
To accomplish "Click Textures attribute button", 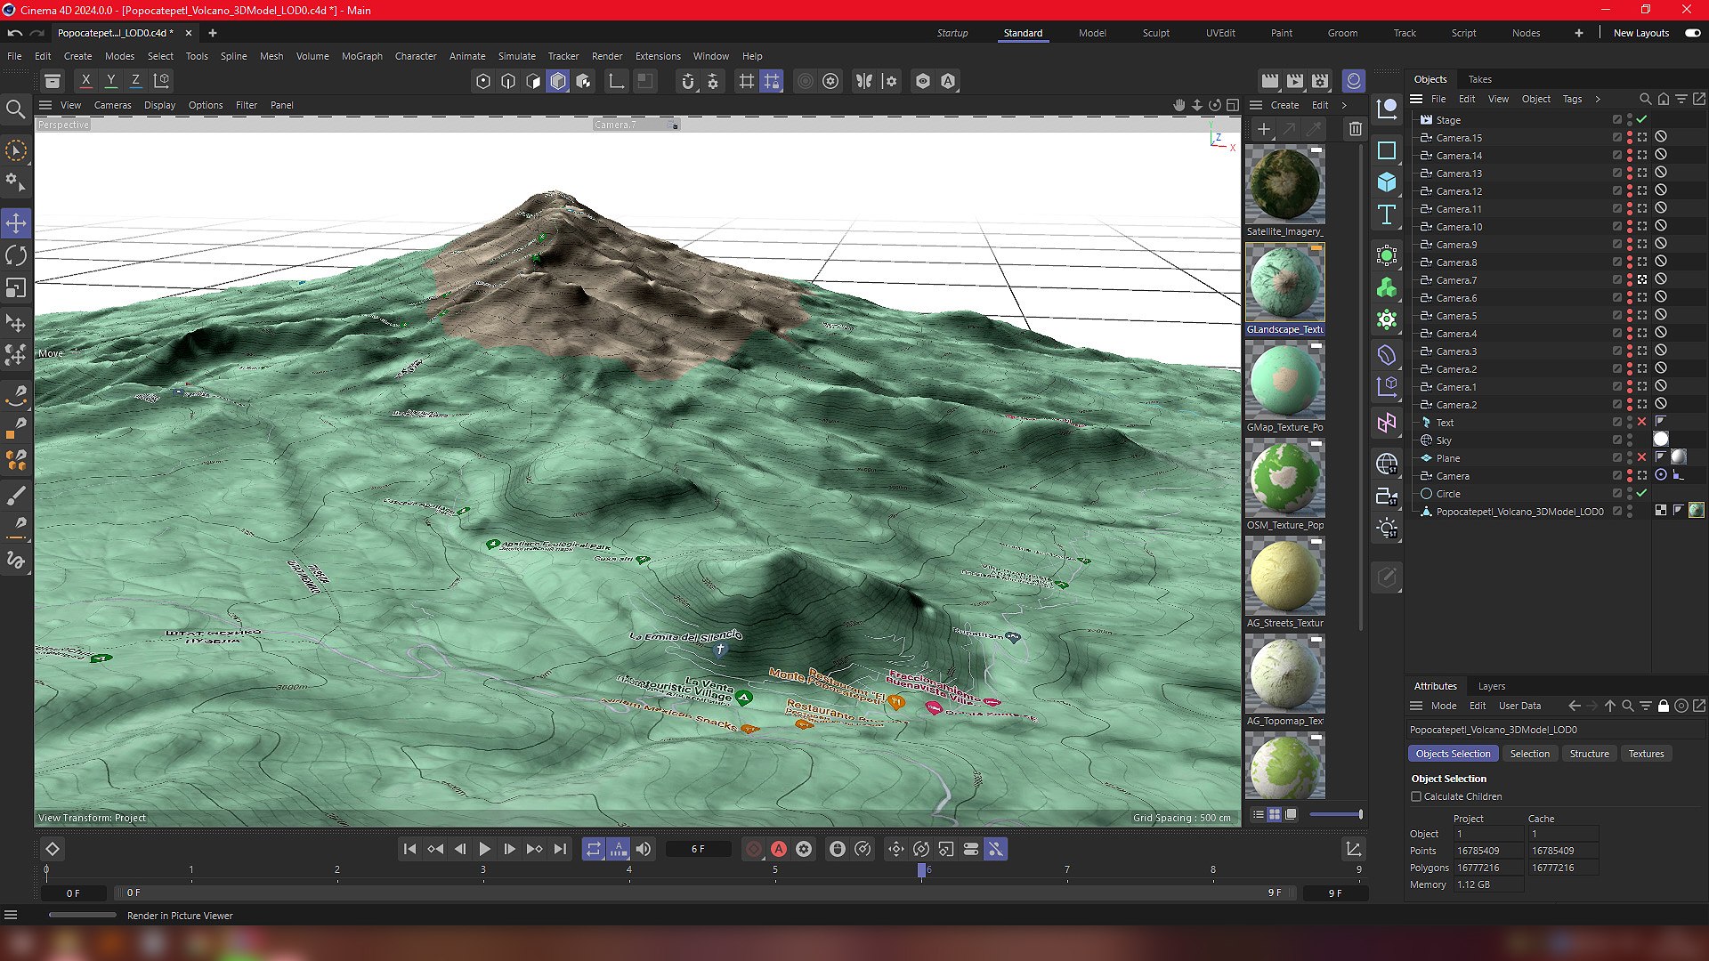I will point(1646,754).
